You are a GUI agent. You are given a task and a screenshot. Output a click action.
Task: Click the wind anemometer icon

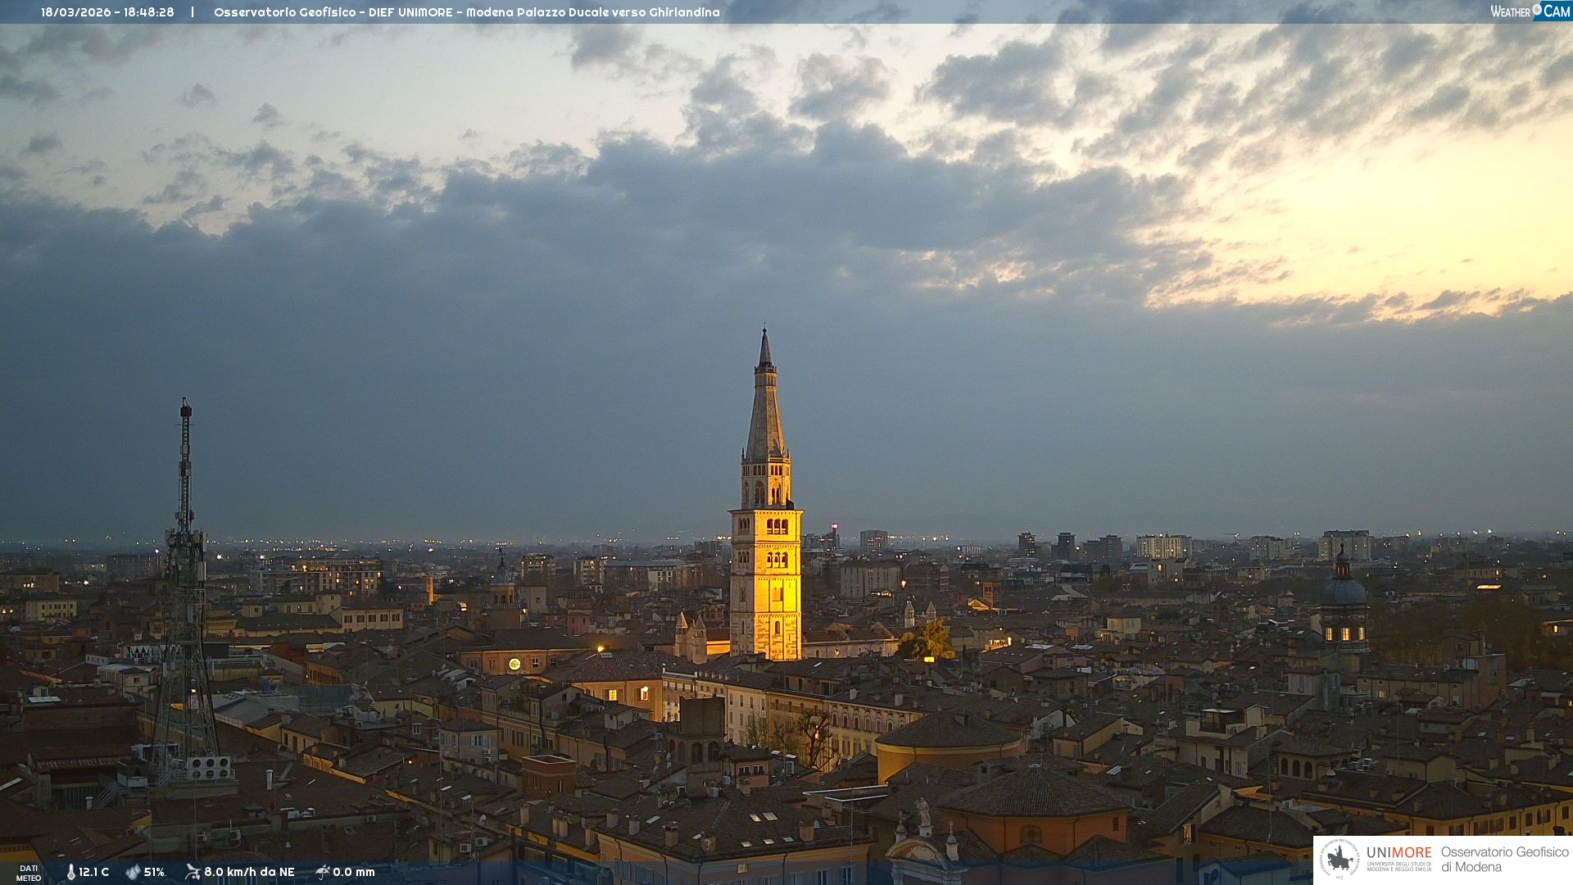pyautogui.click(x=193, y=872)
